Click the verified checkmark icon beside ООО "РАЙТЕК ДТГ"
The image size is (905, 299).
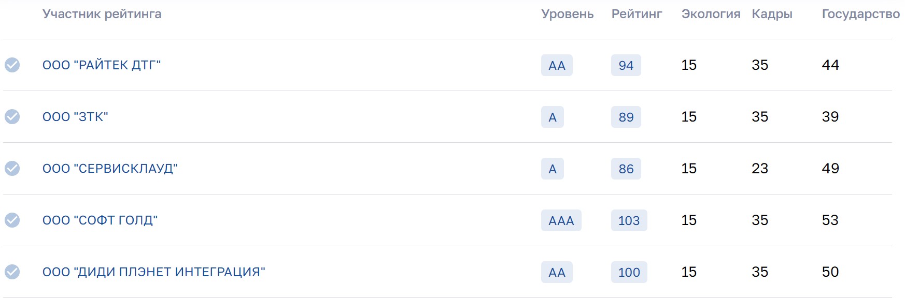pyautogui.click(x=12, y=65)
